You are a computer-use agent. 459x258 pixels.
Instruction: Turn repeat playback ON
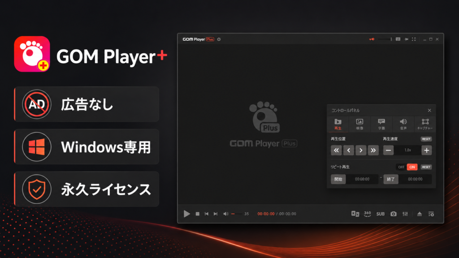[412, 167]
